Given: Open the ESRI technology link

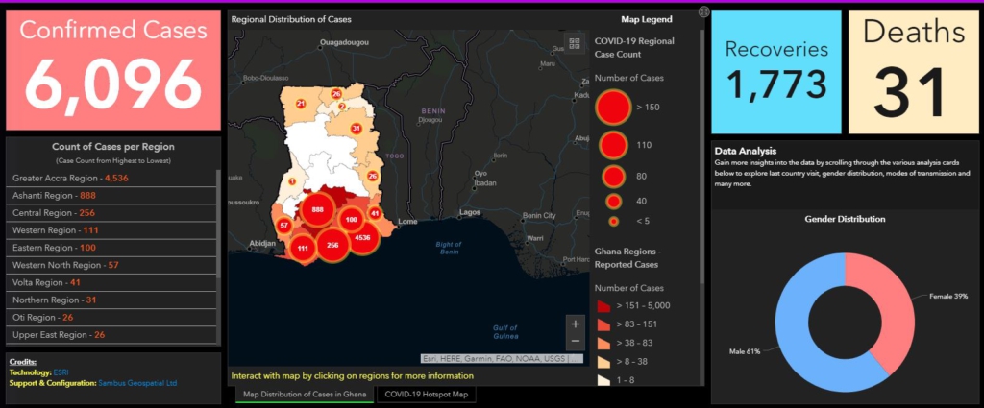Looking at the screenshot, I should pos(62,372).
